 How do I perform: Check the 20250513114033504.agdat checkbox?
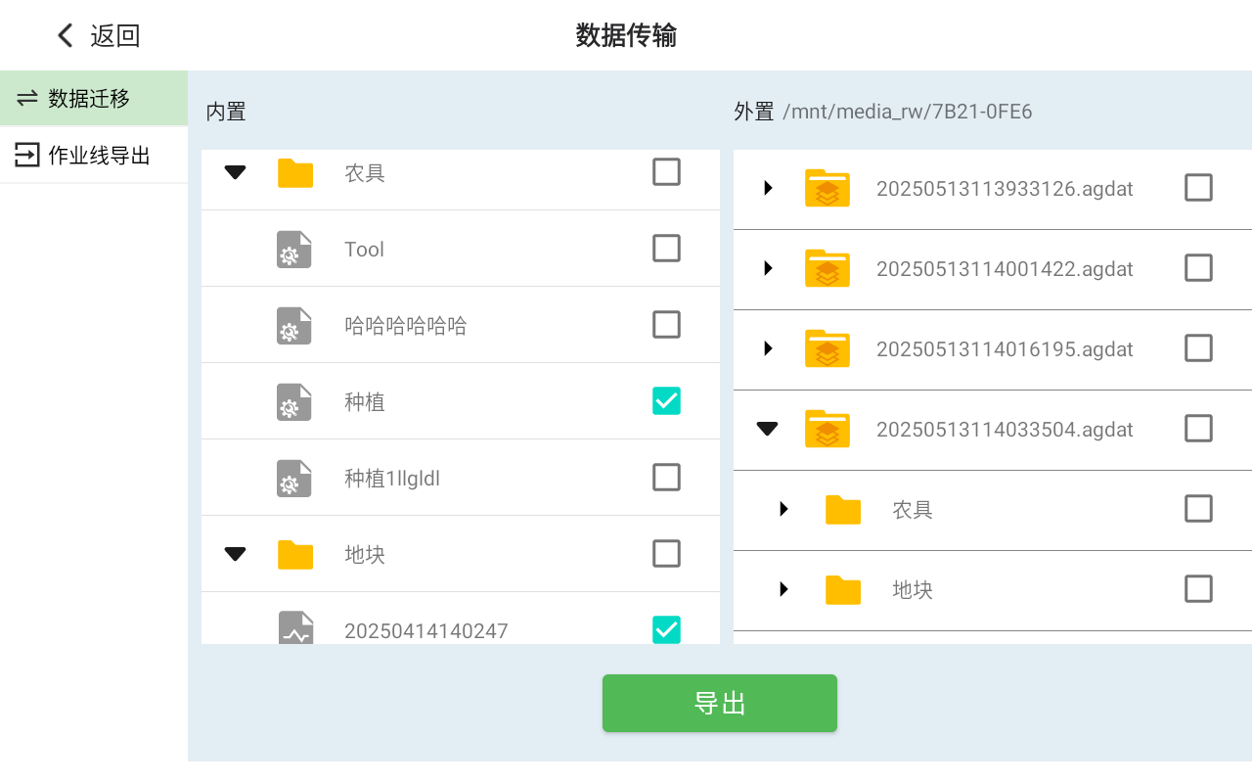tap(1198, 429)
